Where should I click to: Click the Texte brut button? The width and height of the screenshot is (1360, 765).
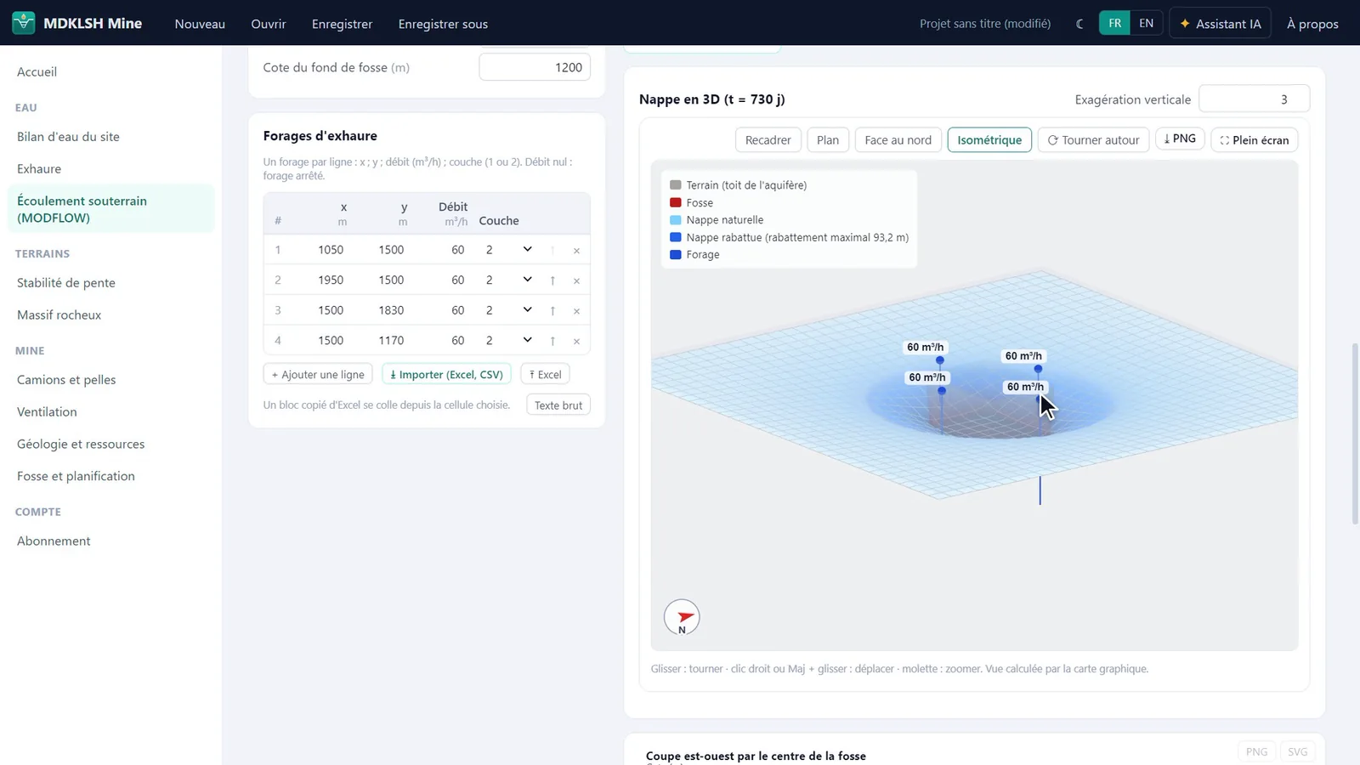558,405
